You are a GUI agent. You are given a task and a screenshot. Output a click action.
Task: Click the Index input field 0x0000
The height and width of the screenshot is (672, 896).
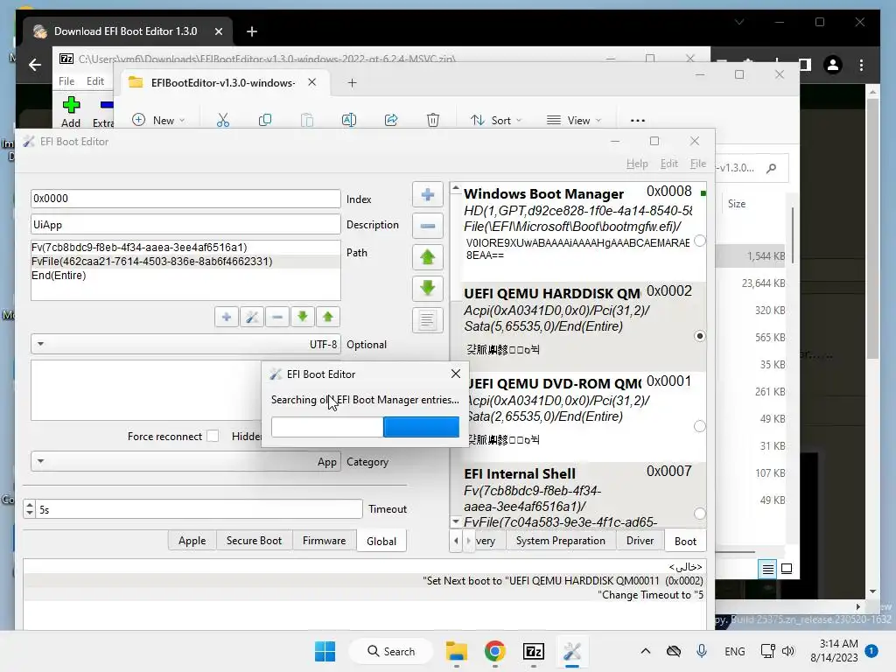click(x=185, y=199)
